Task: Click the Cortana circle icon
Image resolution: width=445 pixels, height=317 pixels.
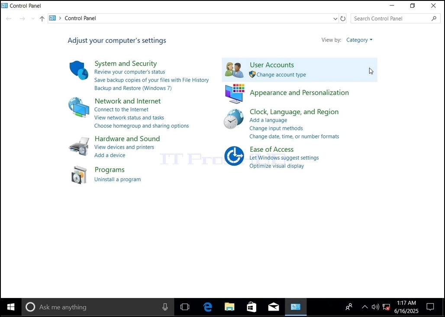Action: 30,307
